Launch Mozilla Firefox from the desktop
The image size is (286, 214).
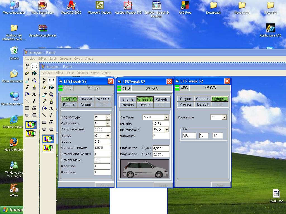click(14, 145)
